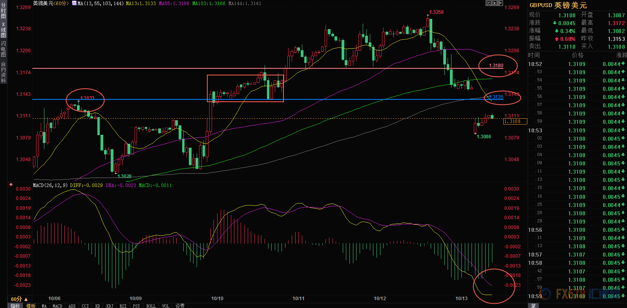Click the 1.3028 low price marker
The width and height of the screenshot is (627, 308).
pos(124,176)
